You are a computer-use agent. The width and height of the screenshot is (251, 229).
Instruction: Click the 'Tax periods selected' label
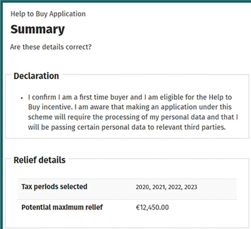click(54, 187)
